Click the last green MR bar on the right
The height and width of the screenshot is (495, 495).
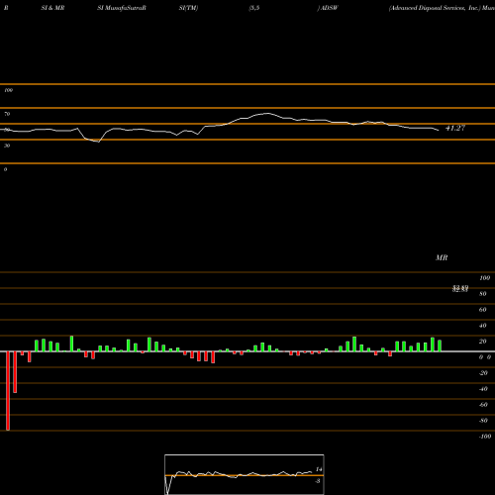click(x=440, y=346)
